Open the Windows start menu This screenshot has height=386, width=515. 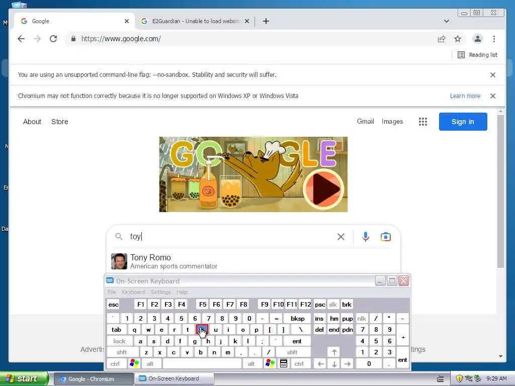[24, 379]
